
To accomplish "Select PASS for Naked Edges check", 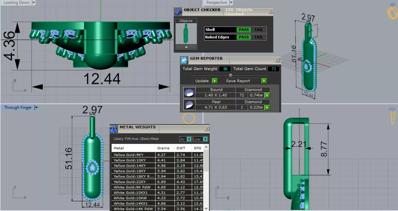I will 244,37.
